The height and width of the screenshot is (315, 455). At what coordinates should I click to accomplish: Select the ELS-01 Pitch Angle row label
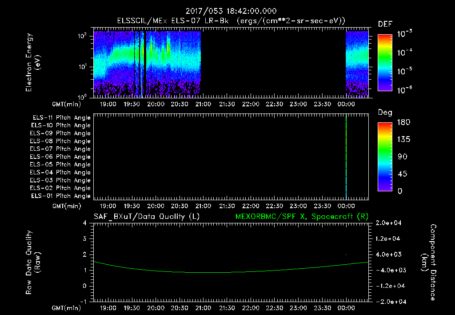(x=61, y=196)
